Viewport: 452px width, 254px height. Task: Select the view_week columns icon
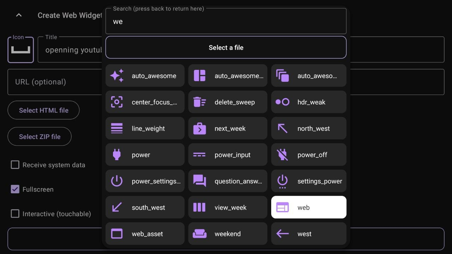tap(227, 207)
